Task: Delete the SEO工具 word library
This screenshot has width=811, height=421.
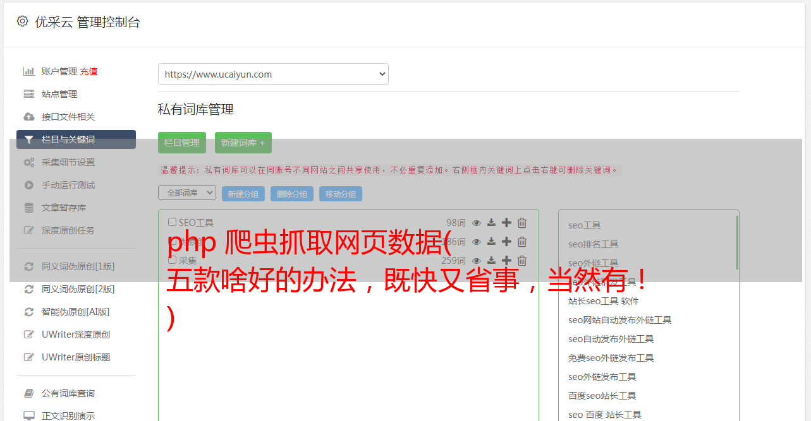Action: pyautogui.click(x=522, y=223)
